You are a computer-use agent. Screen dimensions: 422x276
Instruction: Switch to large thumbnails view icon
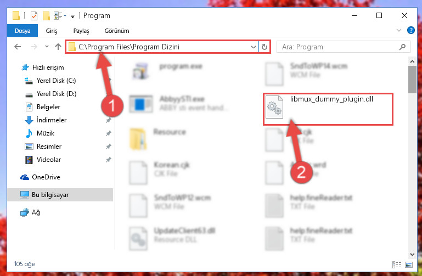click(408, 264)
